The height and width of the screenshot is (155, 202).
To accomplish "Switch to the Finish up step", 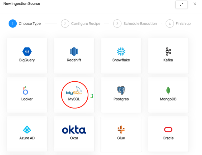I will tap(183, 24).
